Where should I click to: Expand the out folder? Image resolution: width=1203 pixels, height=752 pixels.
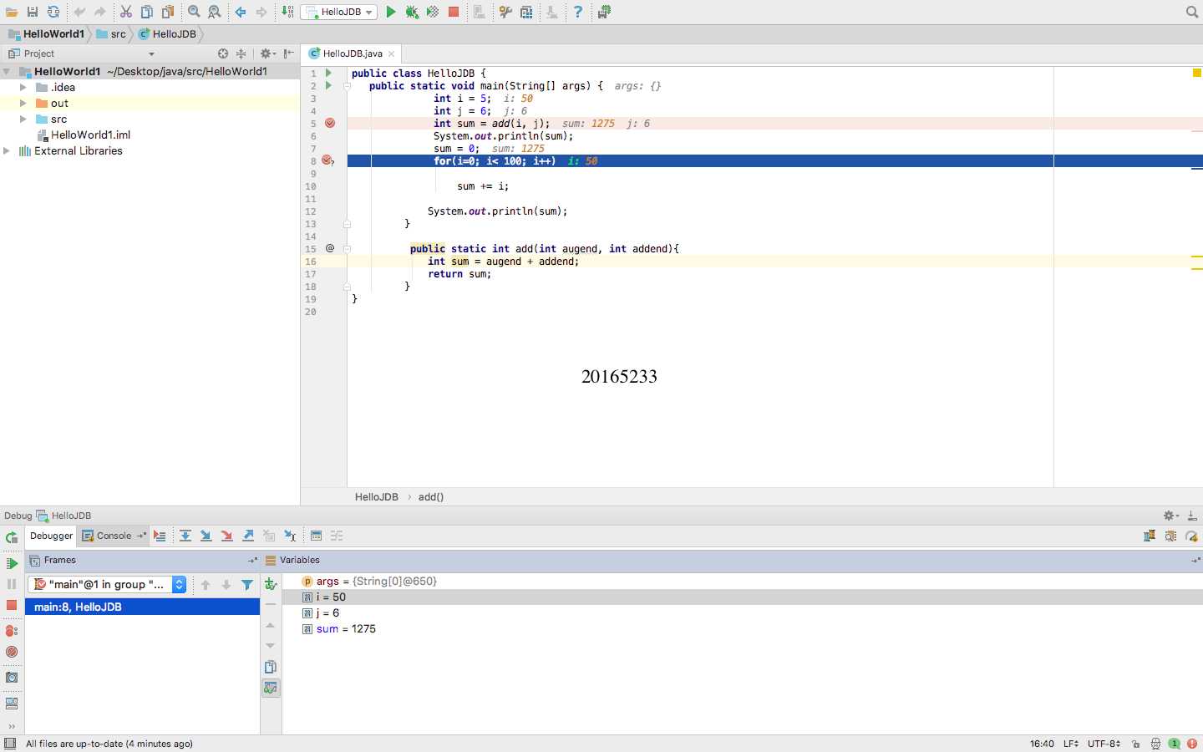pyautogui.click(x=23, y=103)
